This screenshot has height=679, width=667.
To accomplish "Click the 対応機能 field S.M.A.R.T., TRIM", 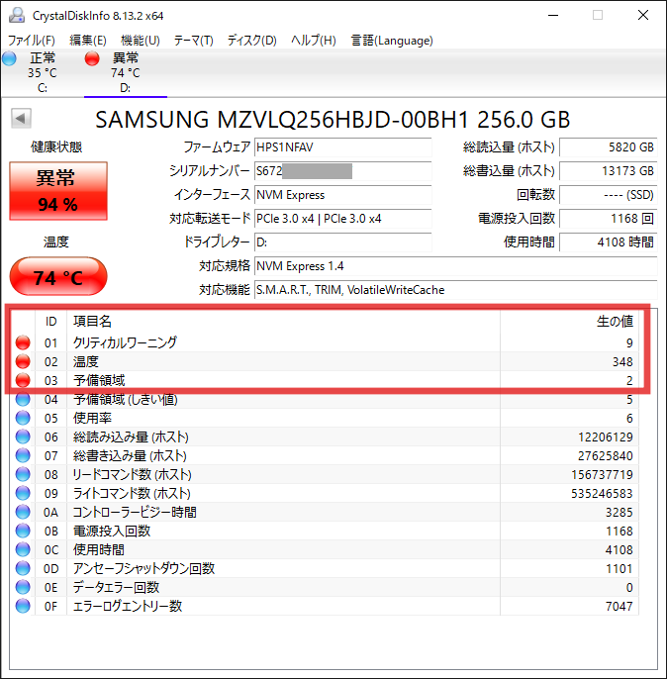I will [456, 290].
